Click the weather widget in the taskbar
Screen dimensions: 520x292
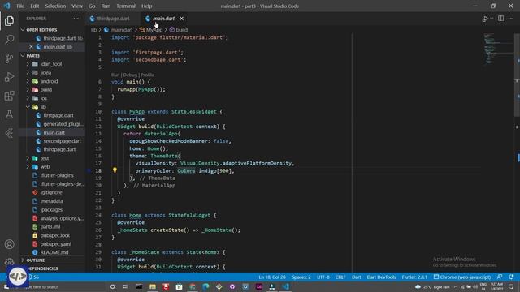click(433, 286)
